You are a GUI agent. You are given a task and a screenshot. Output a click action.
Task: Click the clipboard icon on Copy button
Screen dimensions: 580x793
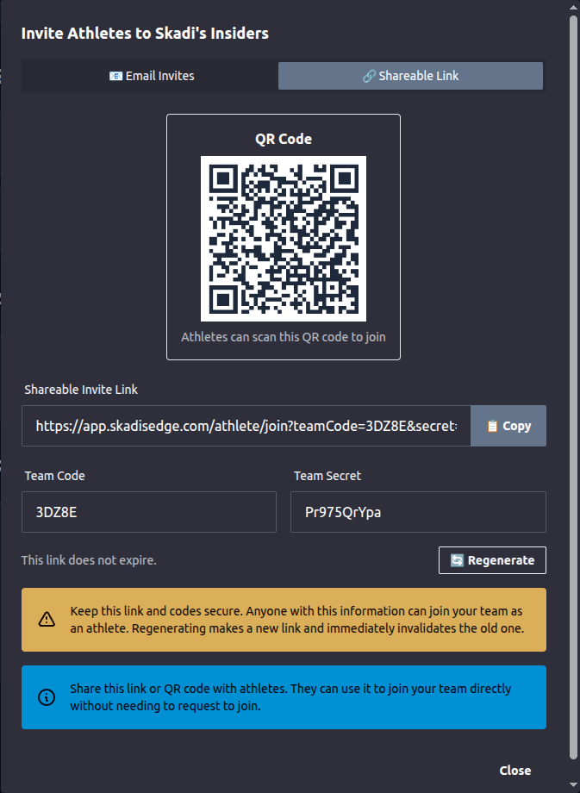tap(492, 427)
